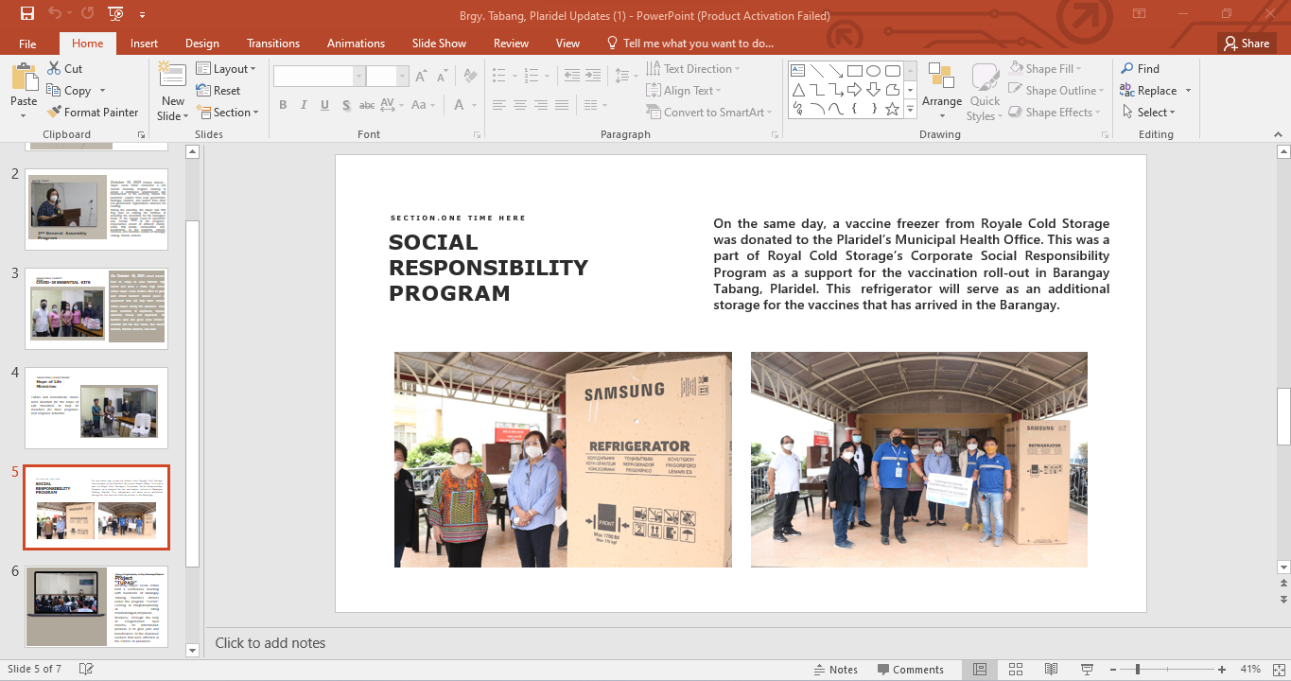Switch to the Design tab
Viewport: 1291px width, 681px height.
pos(201,44)
